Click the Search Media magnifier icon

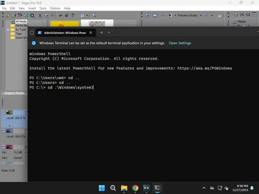pyautogui.click(x=94, y=15)
